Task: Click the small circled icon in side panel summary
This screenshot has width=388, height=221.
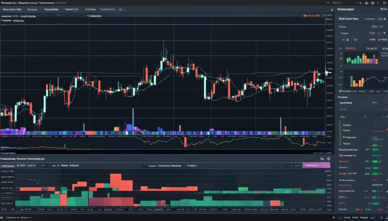Action: [x=355, y=39]
